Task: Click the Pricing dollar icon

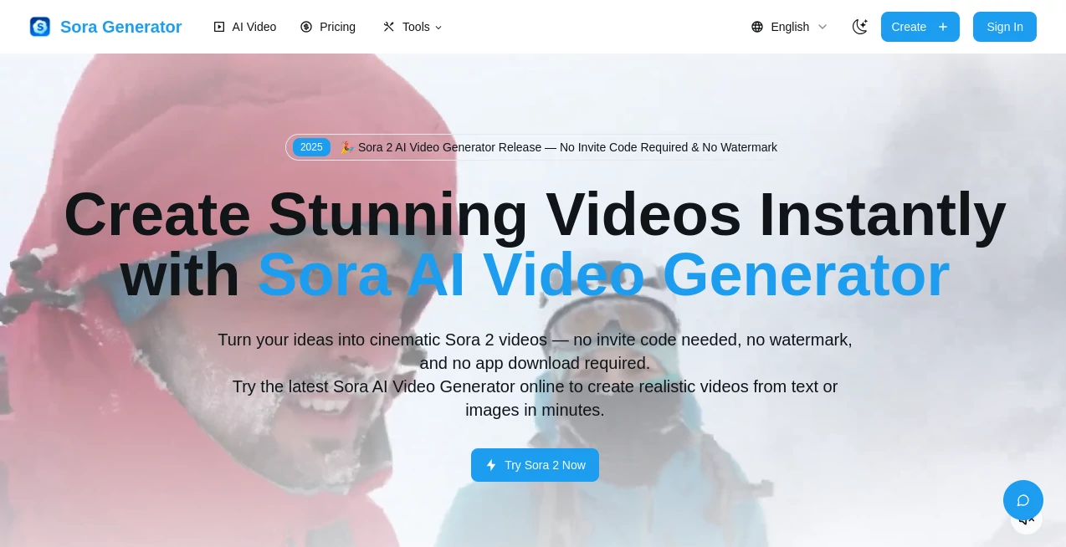Action: (x=306, y=26)
